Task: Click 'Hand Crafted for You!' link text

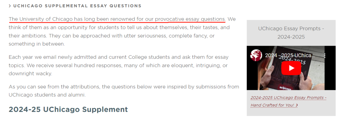Action: point(272,105)
